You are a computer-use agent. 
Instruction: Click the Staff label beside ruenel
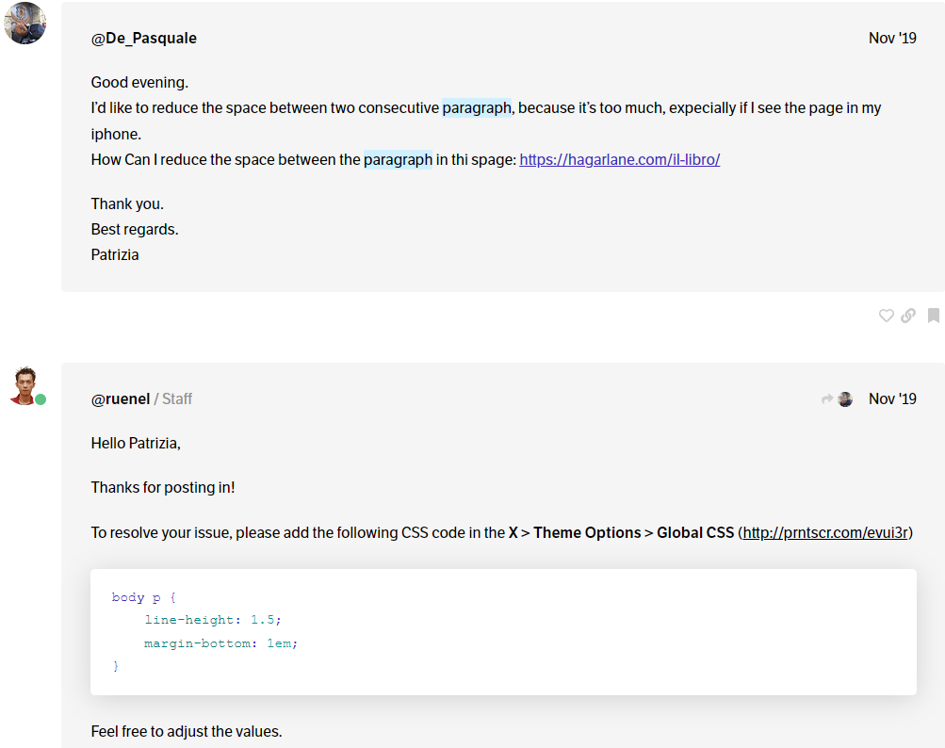pyautogui.click(x=177, y=398)
